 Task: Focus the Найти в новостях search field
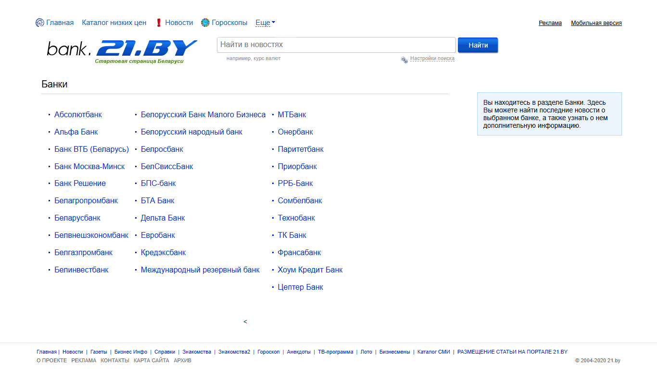pyautogui.click(x=336, y=45)
